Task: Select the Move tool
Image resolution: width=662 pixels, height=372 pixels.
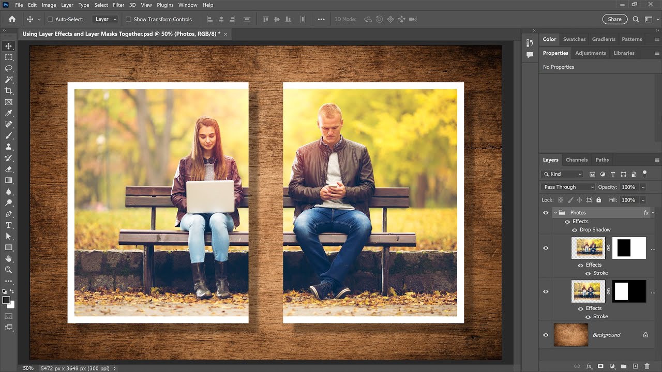Action: 8,45
